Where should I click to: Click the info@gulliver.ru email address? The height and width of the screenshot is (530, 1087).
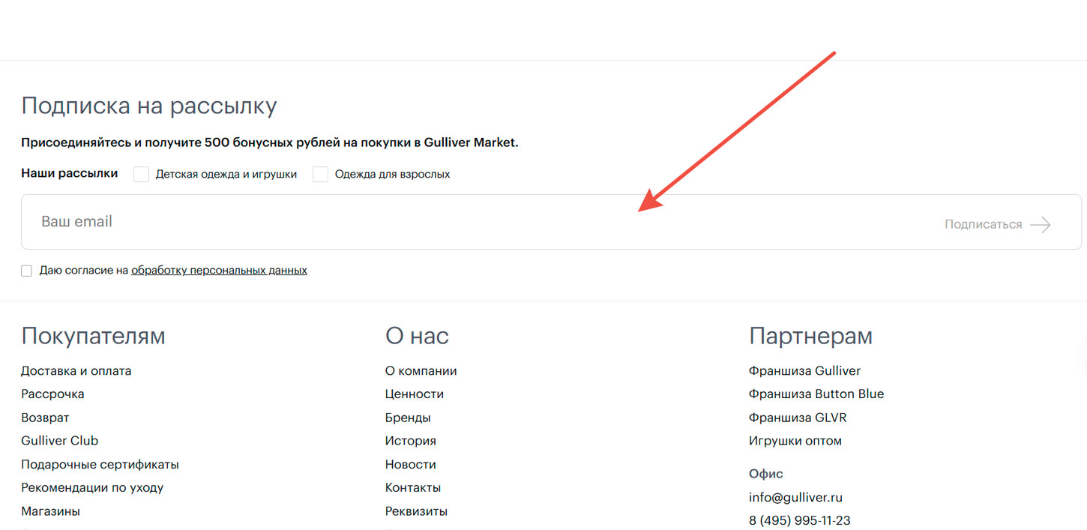pos(795,497)
